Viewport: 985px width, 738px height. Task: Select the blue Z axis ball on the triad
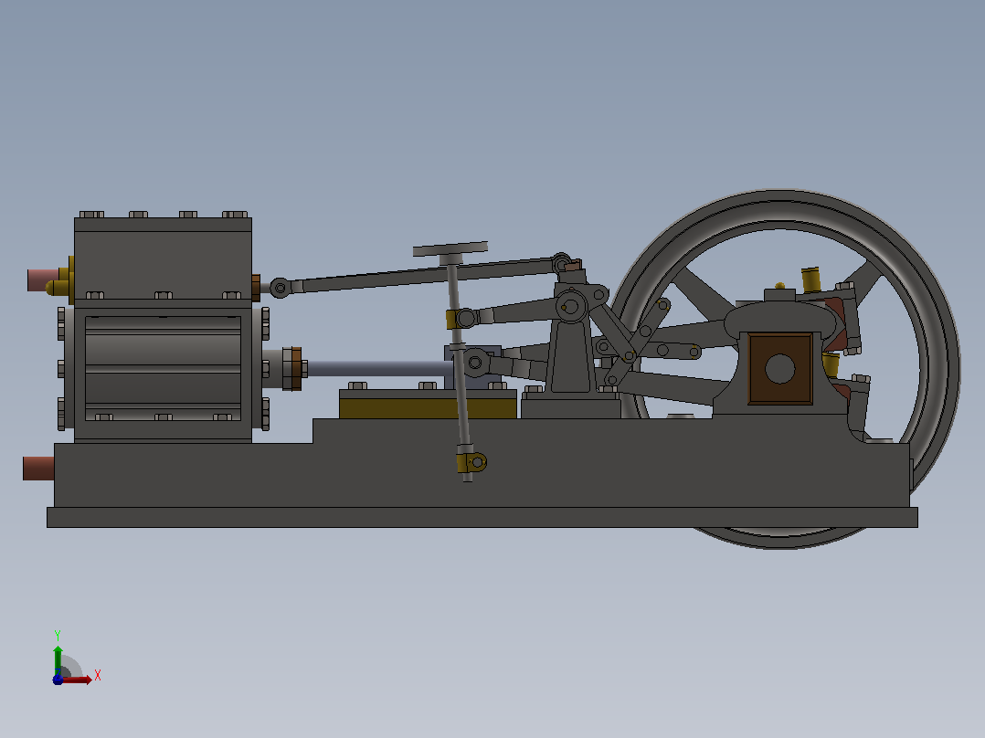pos(58,680)
